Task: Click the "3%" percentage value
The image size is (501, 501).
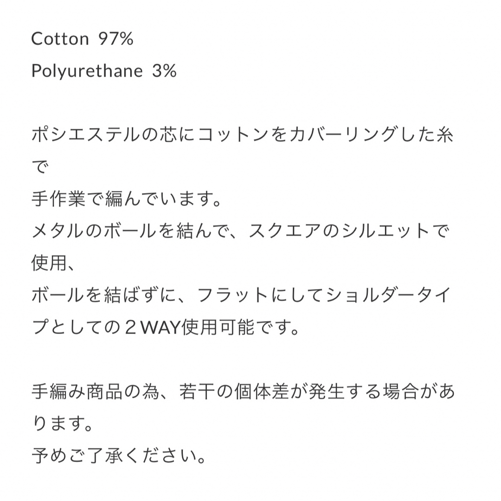Action: point(164,71)
